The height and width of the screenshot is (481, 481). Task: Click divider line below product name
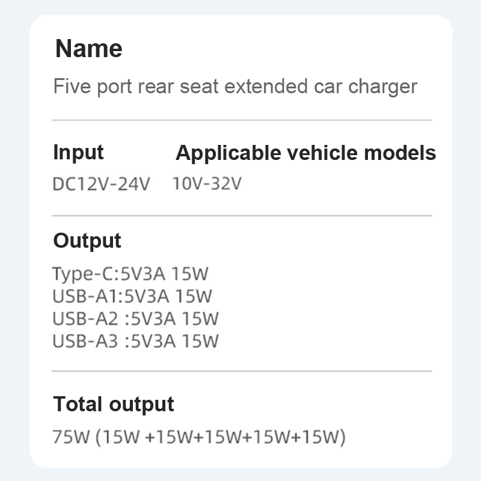(x=241, y=120)
